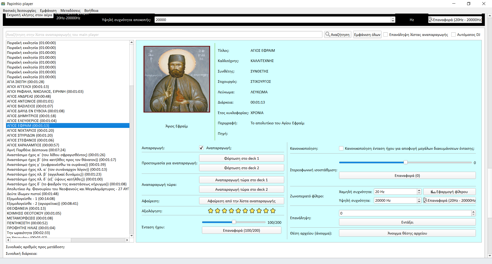
Task: Open the Βασικές λειτουργίες menu
Action: click(19, 11)
